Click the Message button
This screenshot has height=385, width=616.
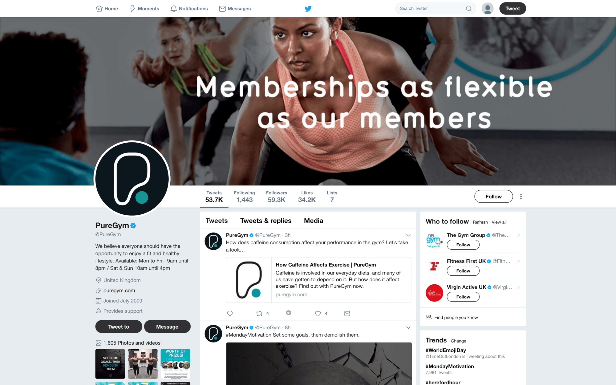(167, 327)
